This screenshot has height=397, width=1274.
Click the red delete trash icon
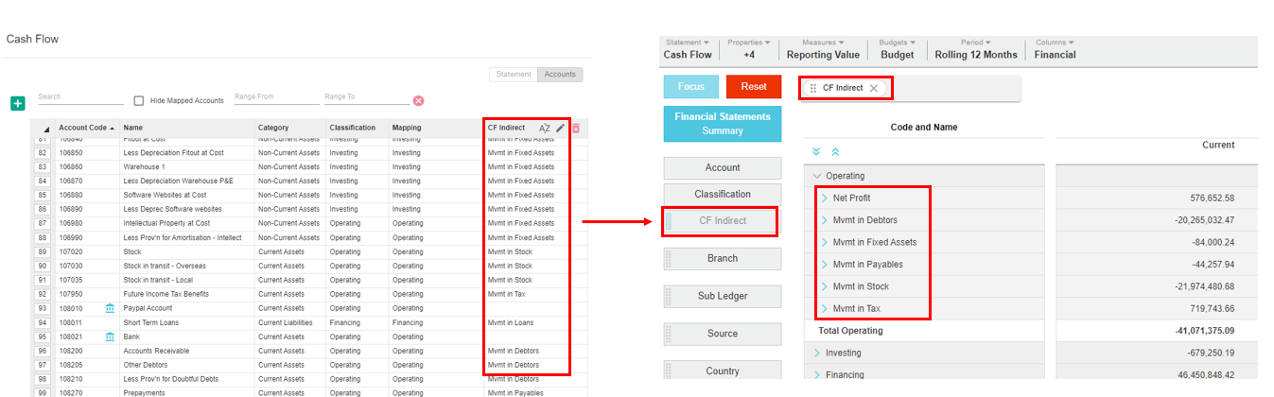575,129
